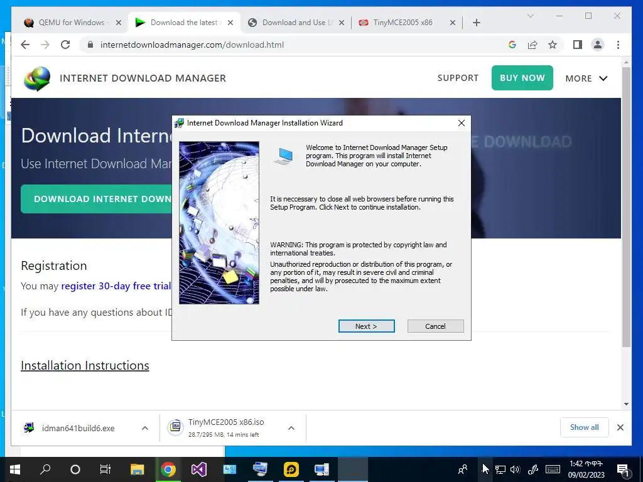Share this page icon
Screen dimensions: 643x482
tap(532, 45)
